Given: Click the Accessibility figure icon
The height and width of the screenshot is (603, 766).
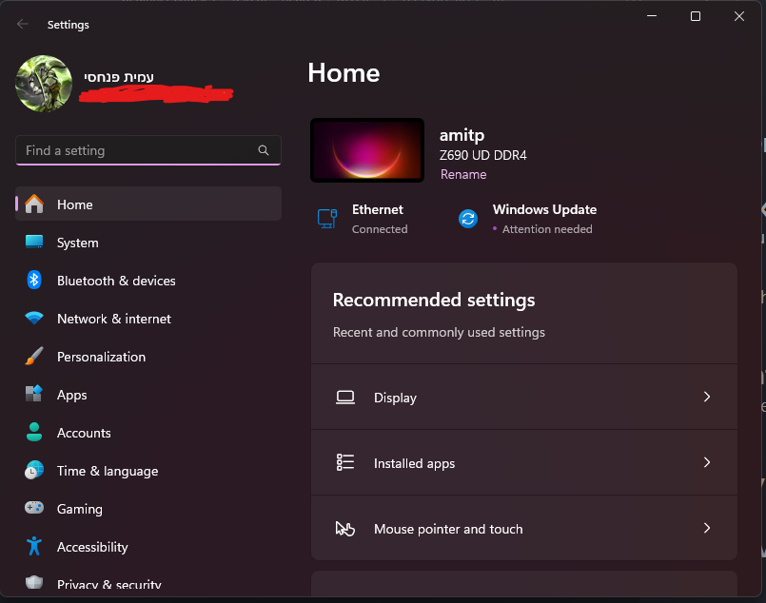Looking at the screenshot, I should [x=34, y=547].
